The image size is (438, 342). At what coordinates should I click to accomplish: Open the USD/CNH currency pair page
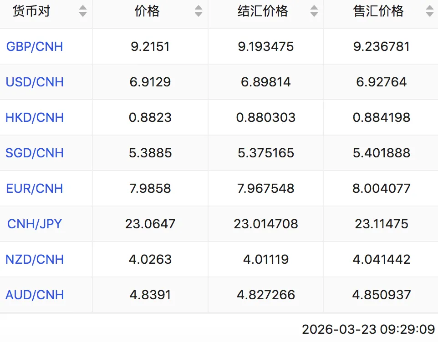35,82
